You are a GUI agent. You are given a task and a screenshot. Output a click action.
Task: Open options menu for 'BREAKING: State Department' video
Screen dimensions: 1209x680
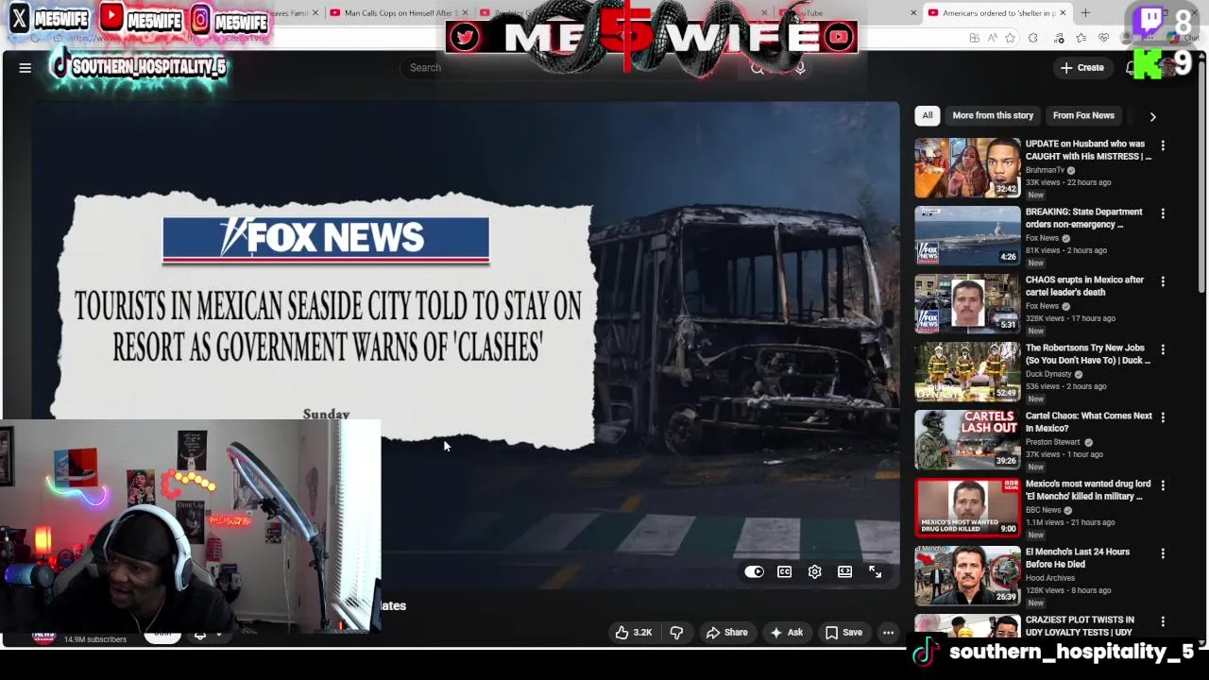(x=1163, y=213)
